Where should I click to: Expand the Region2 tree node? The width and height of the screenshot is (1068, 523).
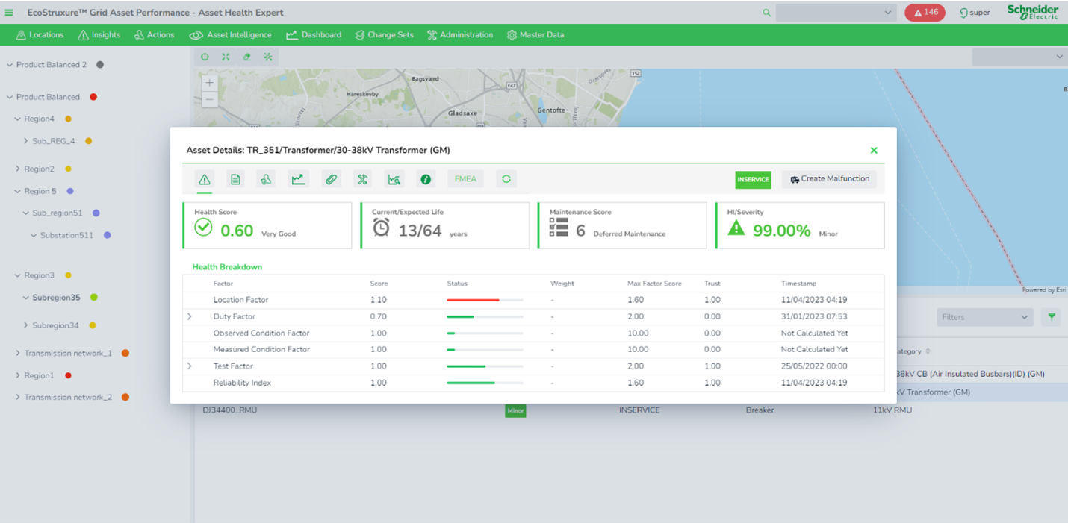point(18,169)
